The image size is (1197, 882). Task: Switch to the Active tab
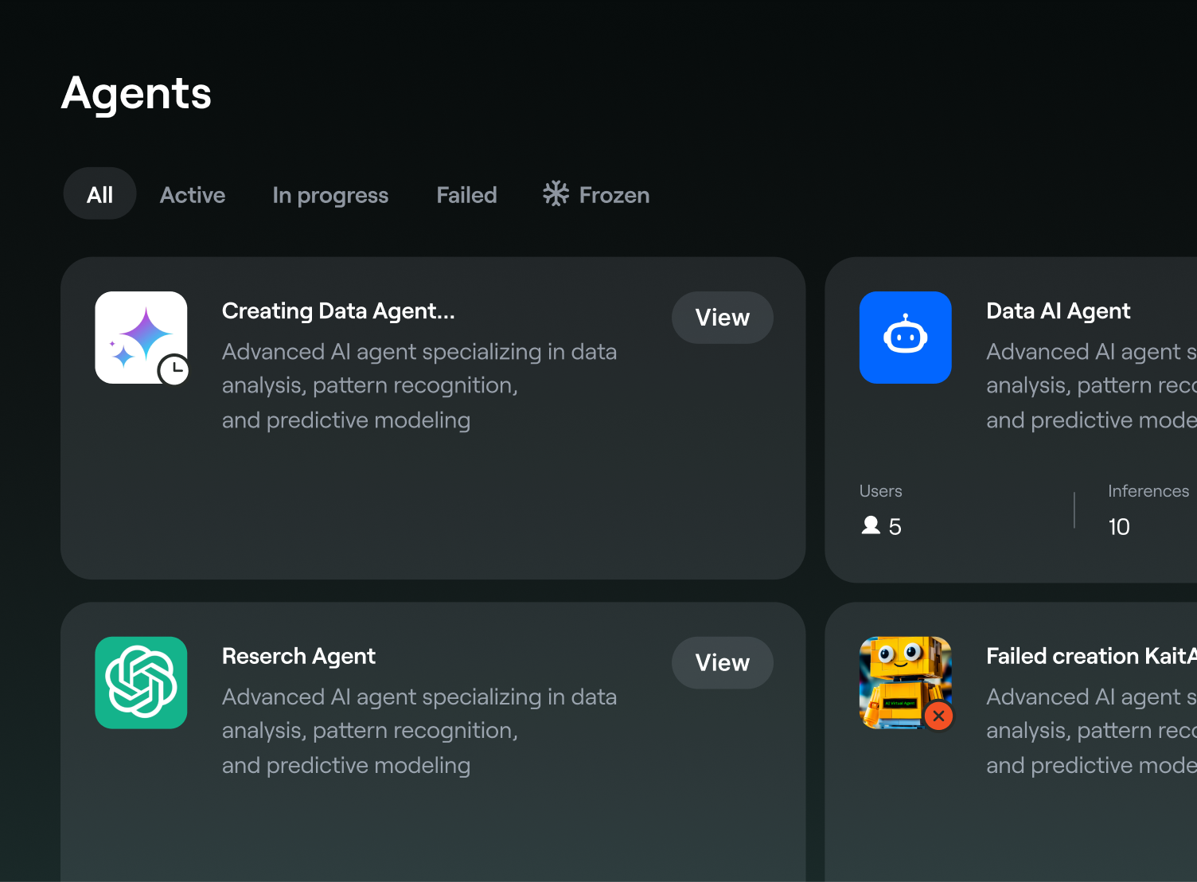point(193,195)
